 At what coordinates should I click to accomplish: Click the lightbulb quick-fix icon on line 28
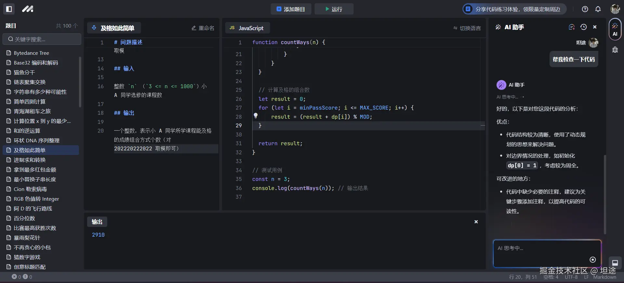(256, 116)
